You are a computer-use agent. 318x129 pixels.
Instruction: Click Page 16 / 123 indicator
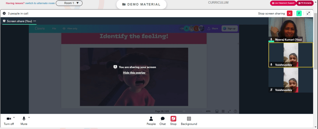162,111
